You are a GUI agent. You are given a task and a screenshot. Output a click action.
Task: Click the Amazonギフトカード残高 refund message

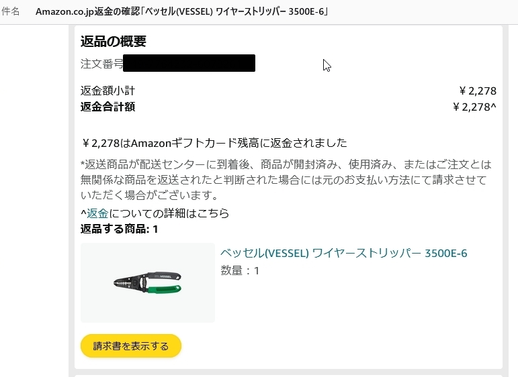pyautogui.click(x=214, y=143)
